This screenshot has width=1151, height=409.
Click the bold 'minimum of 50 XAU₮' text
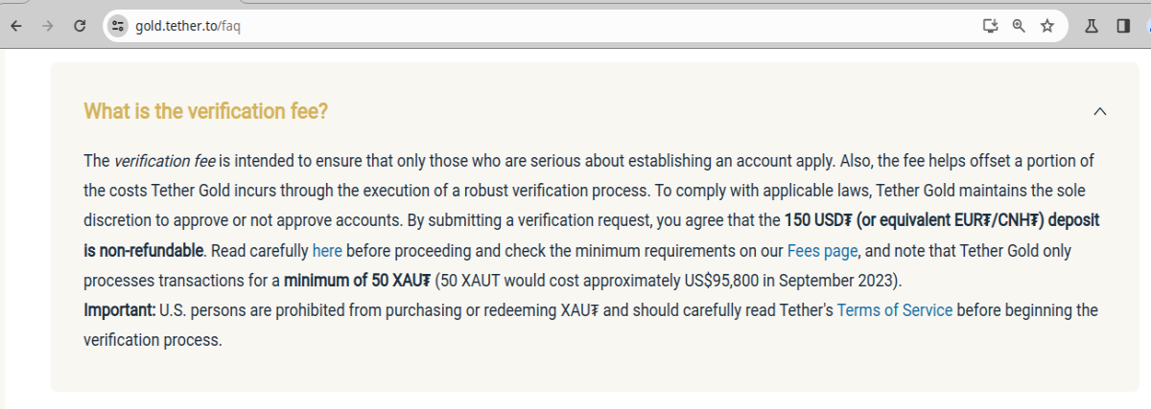358,282
